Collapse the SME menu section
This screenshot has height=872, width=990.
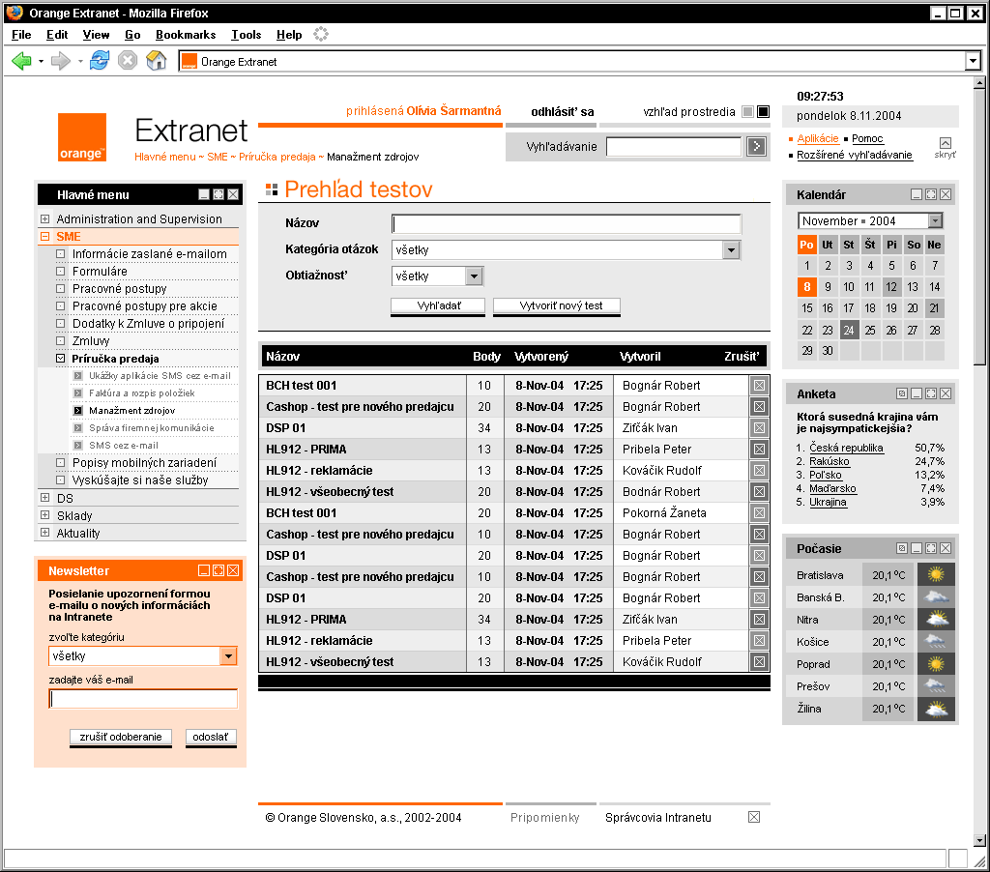pyautogui.click(x=44, y=237)
